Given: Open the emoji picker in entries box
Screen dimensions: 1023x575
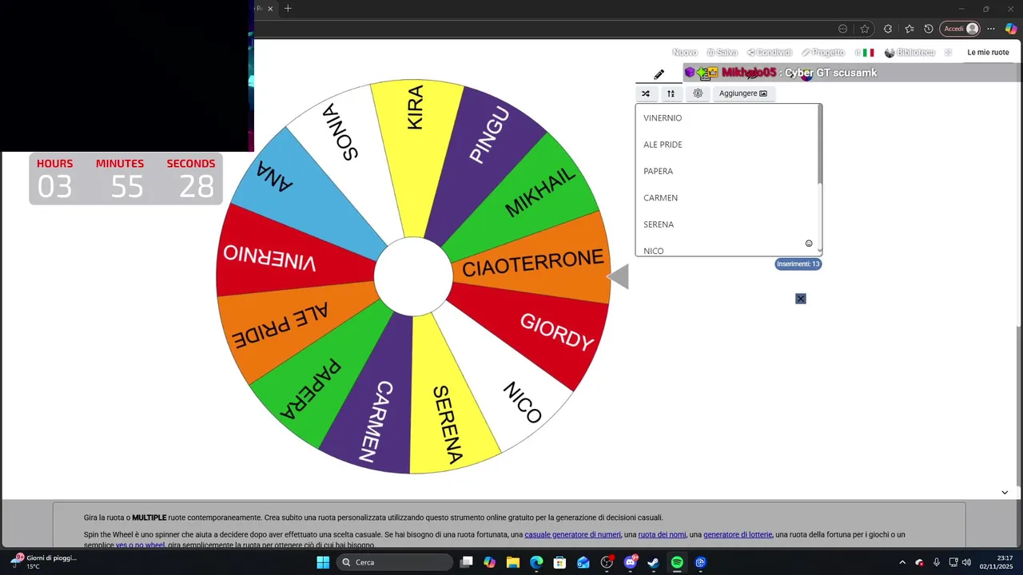Looking at the screenshot, I should (809, 244).
